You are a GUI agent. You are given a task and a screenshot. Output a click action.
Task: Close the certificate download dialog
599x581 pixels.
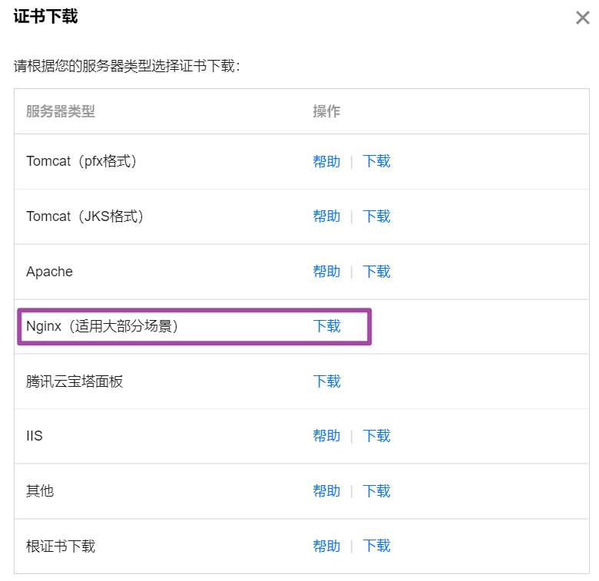click(582, 18)
